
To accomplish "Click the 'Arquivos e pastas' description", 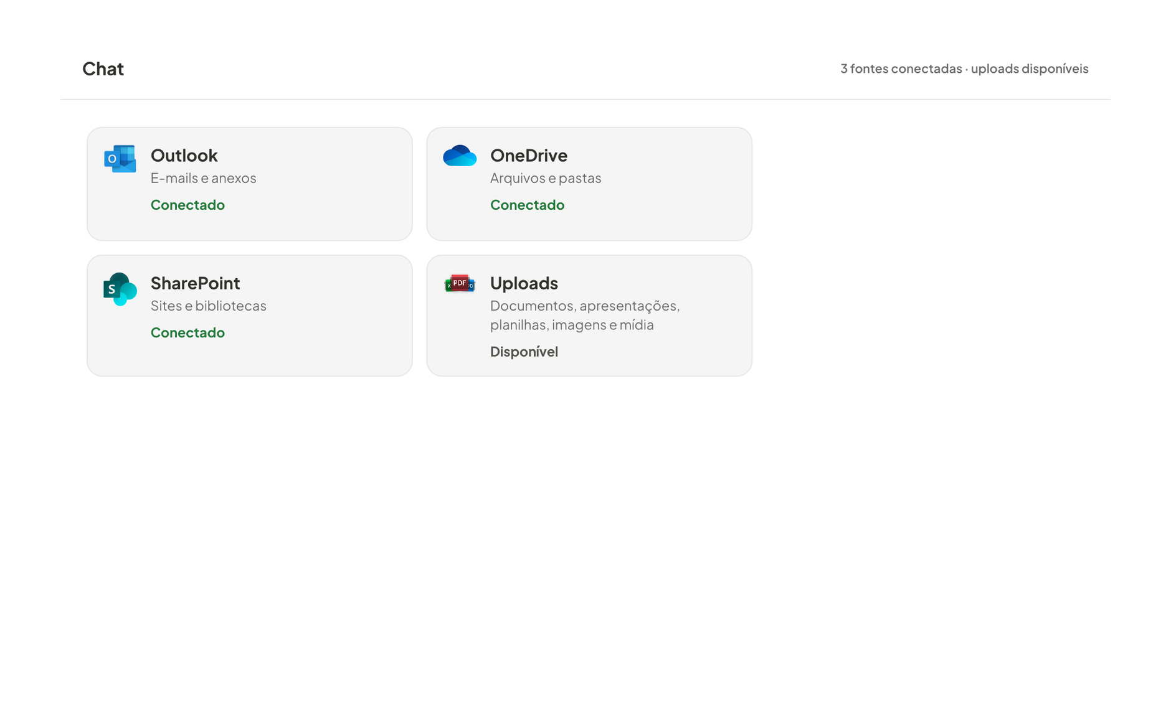I will (x=546, y=178).
